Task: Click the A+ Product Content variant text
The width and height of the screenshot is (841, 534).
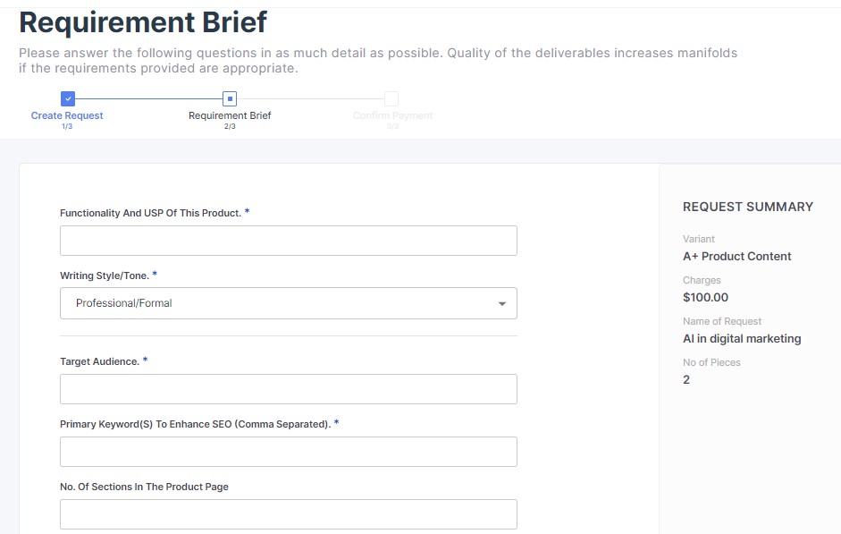Action: 737,257
